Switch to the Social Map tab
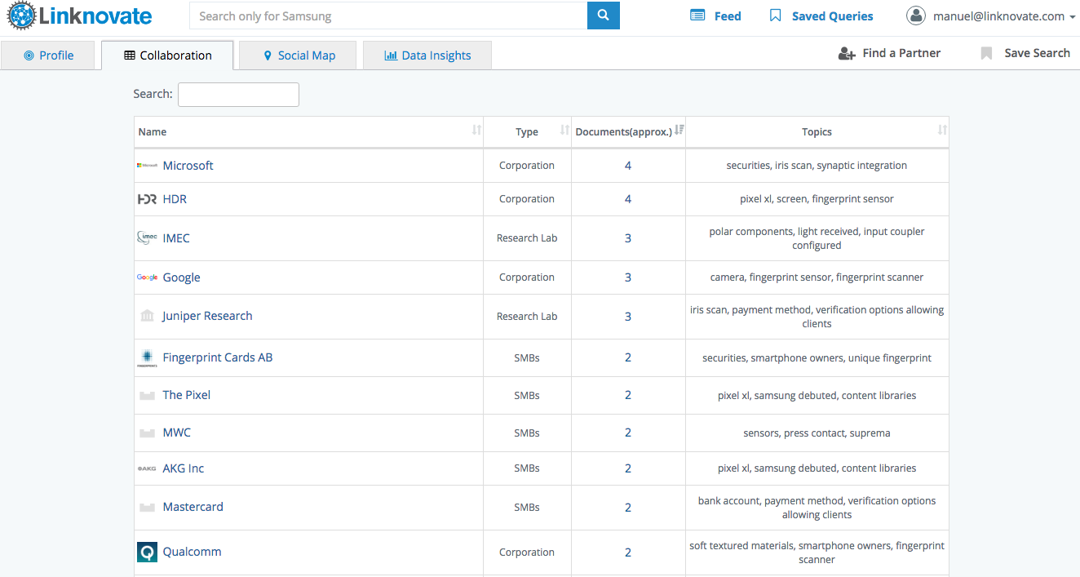 pyautogui.click(x=298, y=55)
